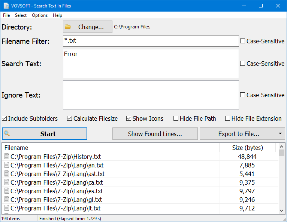287x222 pixels.
Task: Click into the Search Text box
Action: [151, 64]
